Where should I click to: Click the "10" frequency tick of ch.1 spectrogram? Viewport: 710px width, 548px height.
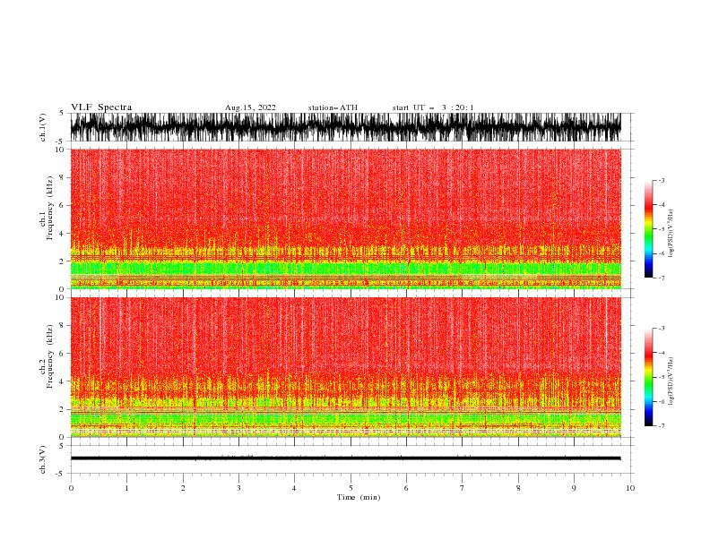60,150
